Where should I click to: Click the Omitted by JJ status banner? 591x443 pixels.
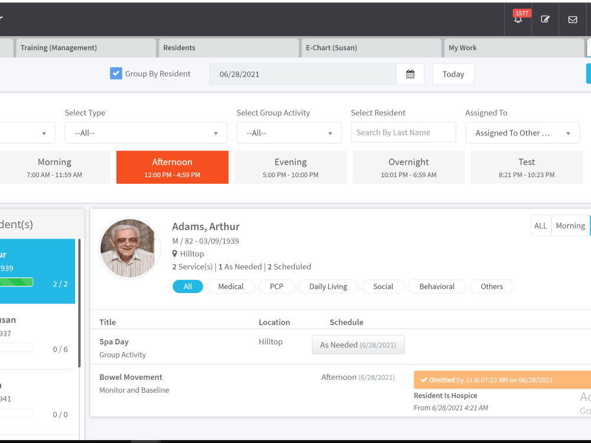502,380
